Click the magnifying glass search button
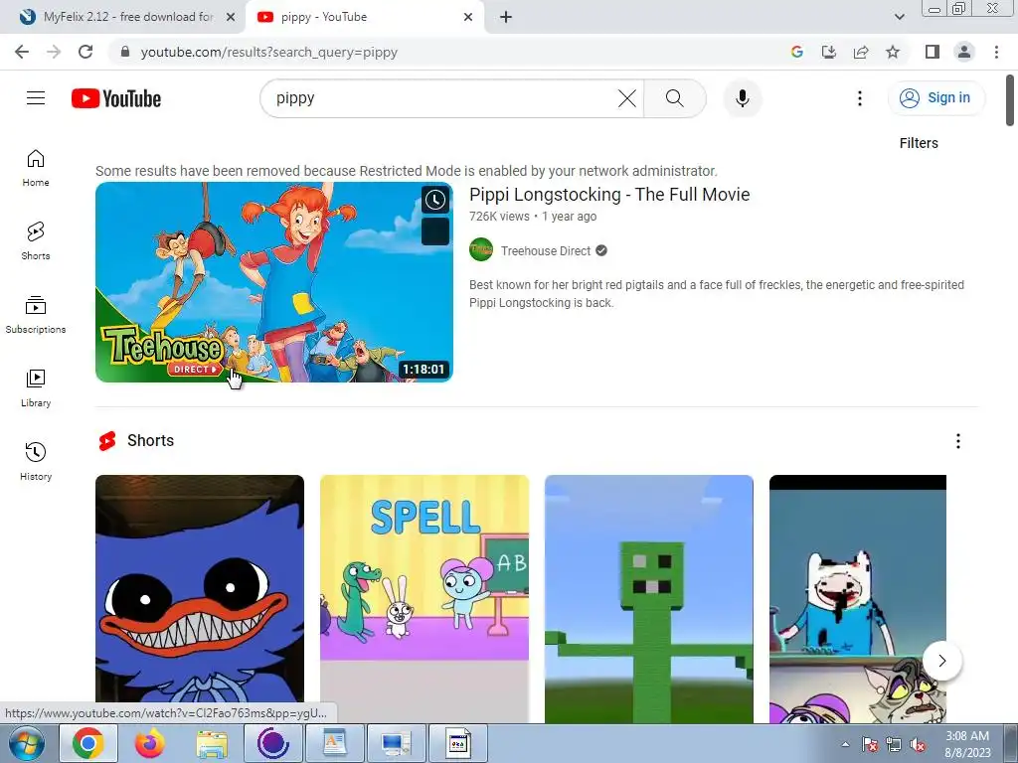This screenshot has height=763, width=1018. (675, 98)
